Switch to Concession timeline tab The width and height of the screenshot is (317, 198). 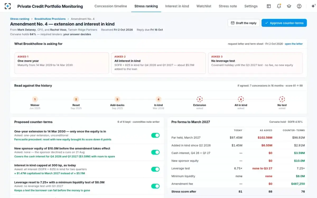111,6
